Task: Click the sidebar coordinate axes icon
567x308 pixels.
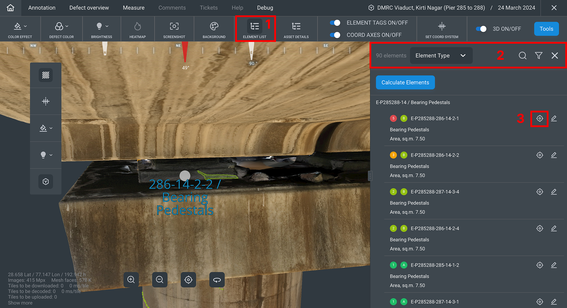Action: [x=46, y=101]
